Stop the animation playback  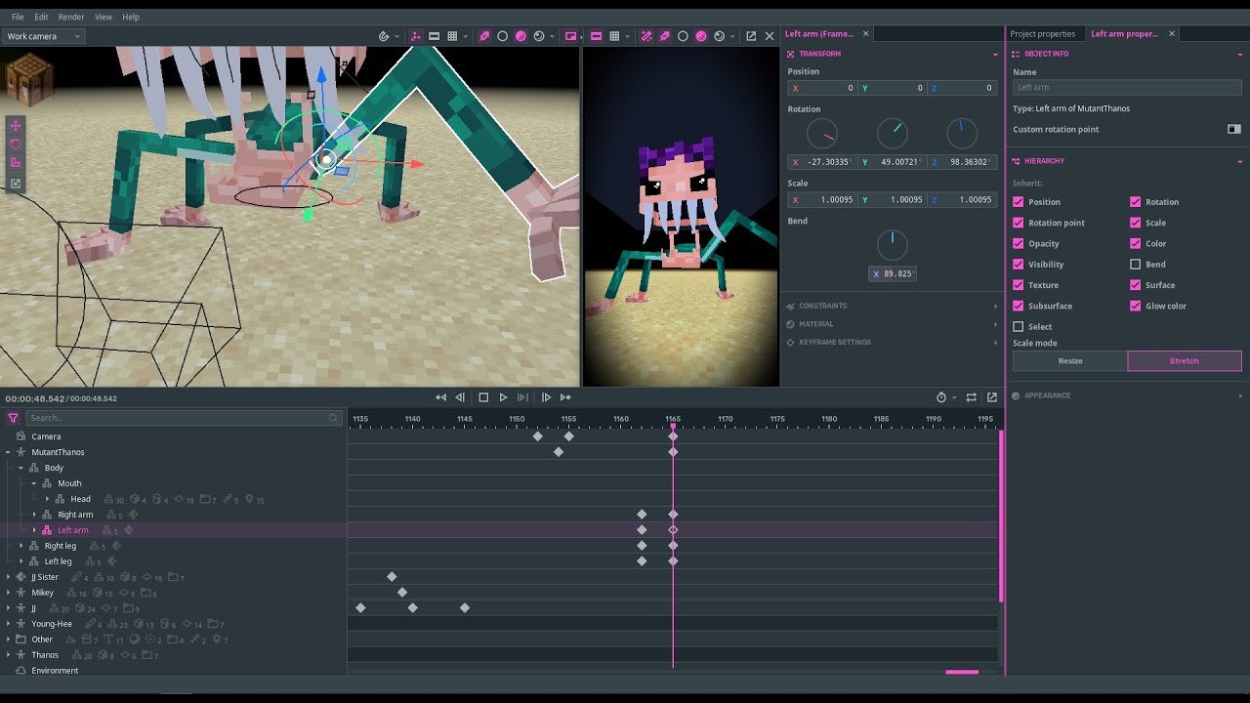point(483,397)
